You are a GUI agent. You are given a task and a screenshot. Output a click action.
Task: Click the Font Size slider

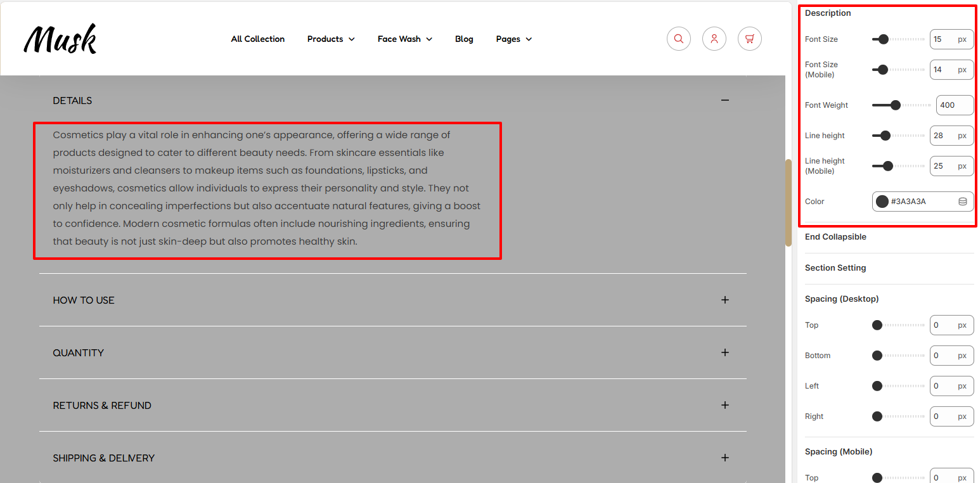coord(898,39)
